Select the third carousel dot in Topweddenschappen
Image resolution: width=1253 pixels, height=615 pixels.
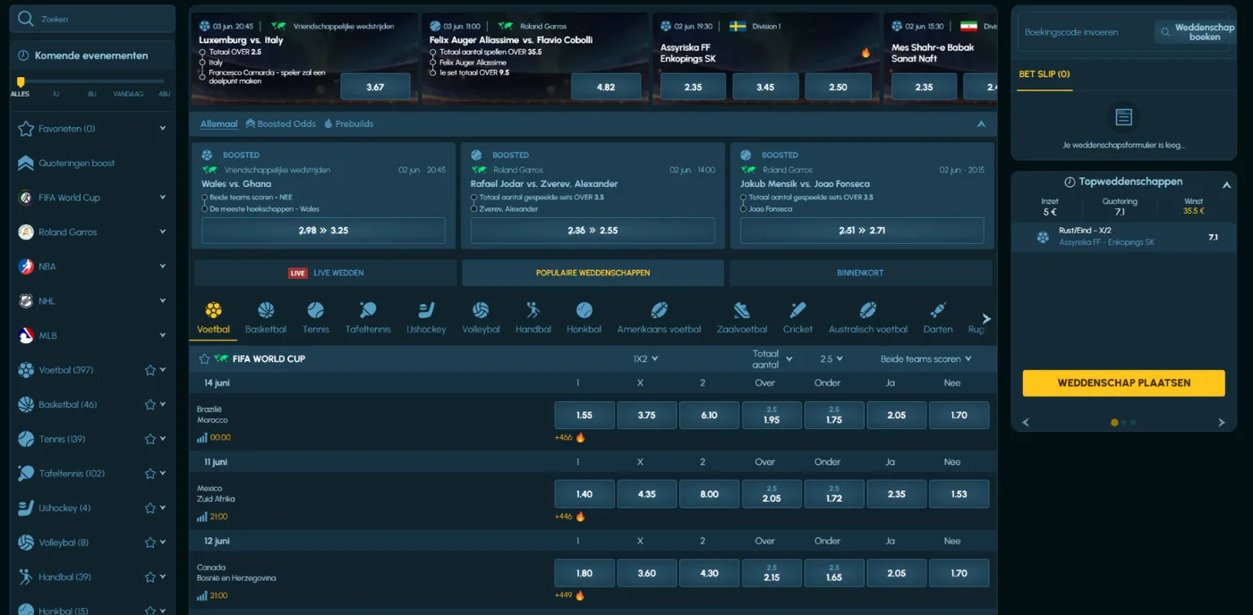point(1134,423)
